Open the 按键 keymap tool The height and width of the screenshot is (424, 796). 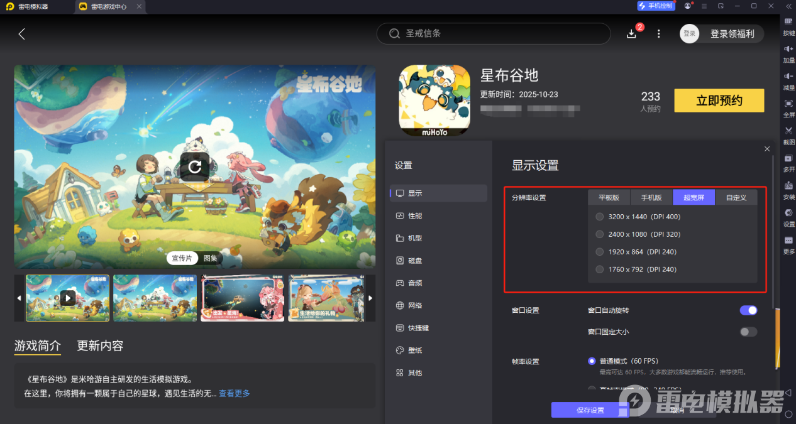tap(788, 28)
